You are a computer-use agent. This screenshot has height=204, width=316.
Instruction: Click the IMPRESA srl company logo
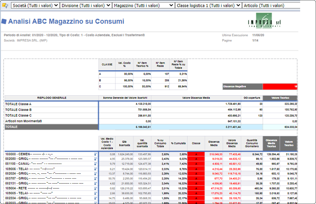[x=264, y=21]
